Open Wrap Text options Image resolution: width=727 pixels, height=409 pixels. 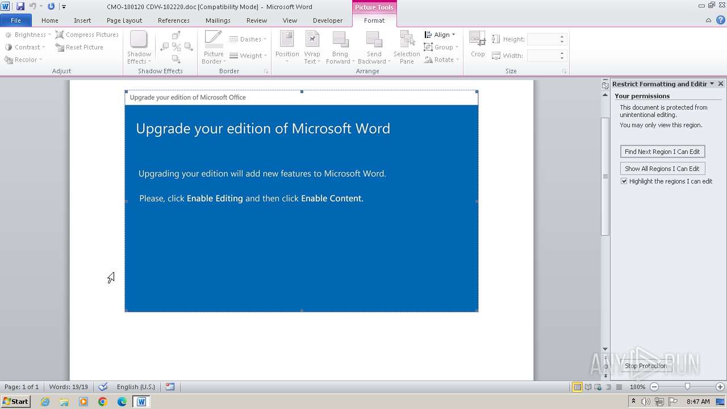[x=312, y=48]
